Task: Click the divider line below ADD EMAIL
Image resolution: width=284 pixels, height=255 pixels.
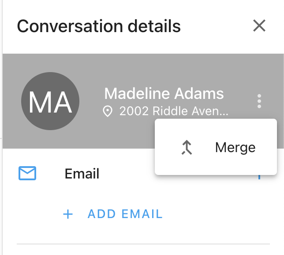Action: (x=143, y=244)
